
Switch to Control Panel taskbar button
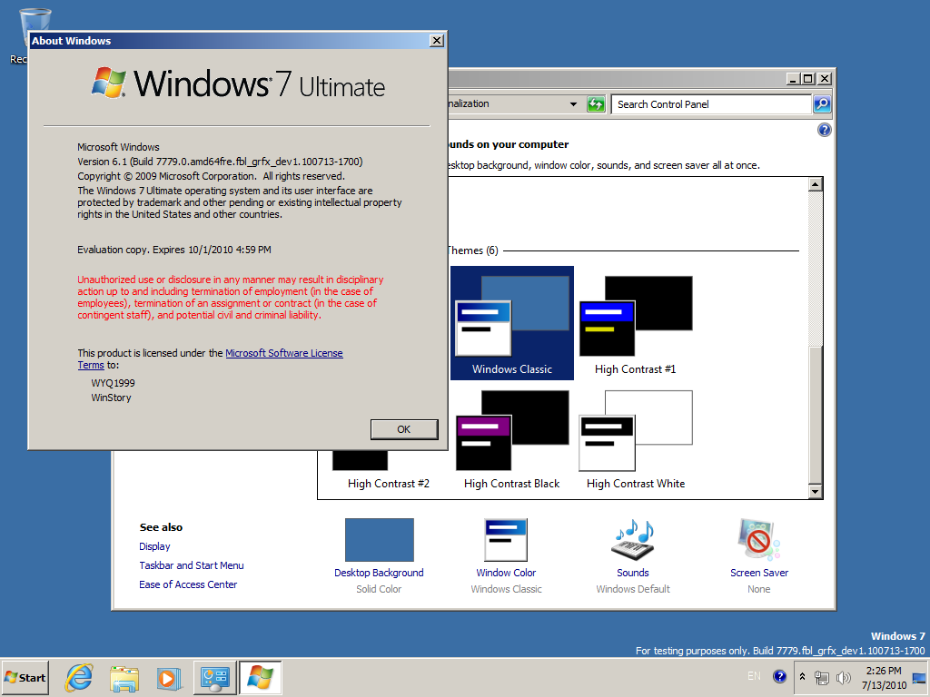[214, 678]
